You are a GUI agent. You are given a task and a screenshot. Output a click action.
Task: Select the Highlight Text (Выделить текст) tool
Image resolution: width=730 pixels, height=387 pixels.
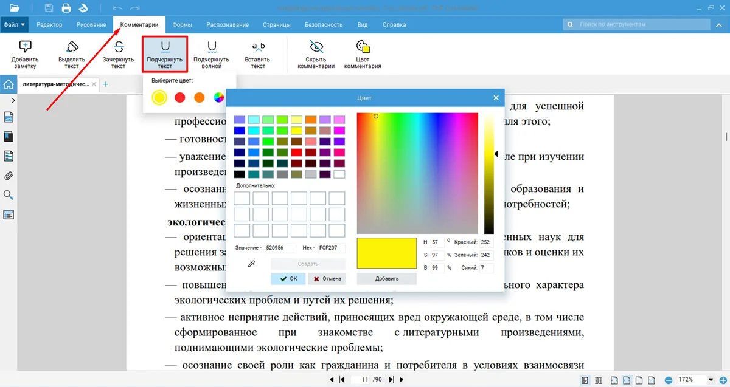coord(72,54)
